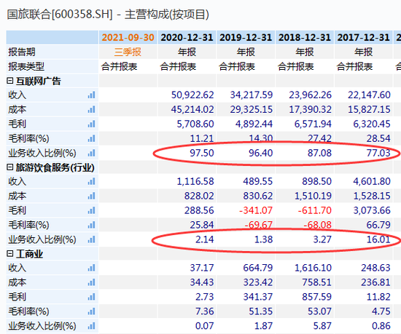Select the 2019-12-31 column header
Screen dimensions: 401x334
[x=246, y=38]
